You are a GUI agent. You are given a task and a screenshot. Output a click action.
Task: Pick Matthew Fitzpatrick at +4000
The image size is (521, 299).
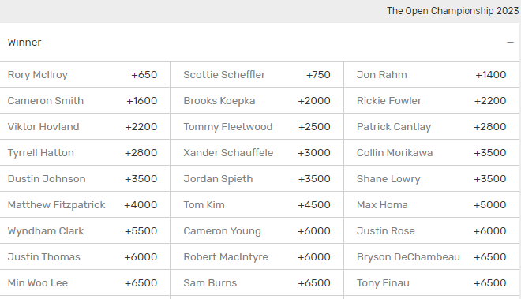pos(84,204)
